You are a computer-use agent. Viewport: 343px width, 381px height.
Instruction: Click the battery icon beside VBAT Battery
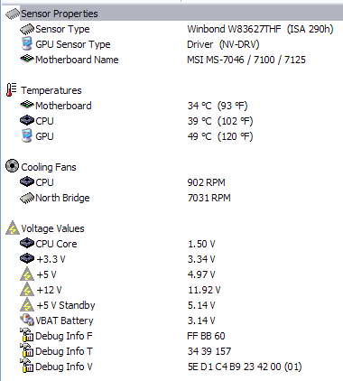click(27, 320)
